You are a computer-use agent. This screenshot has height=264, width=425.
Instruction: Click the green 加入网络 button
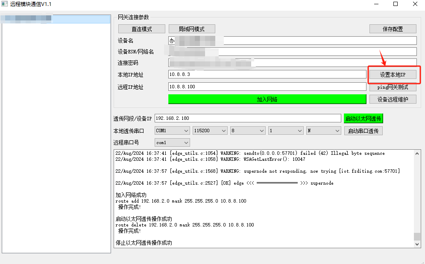(267, 99)
